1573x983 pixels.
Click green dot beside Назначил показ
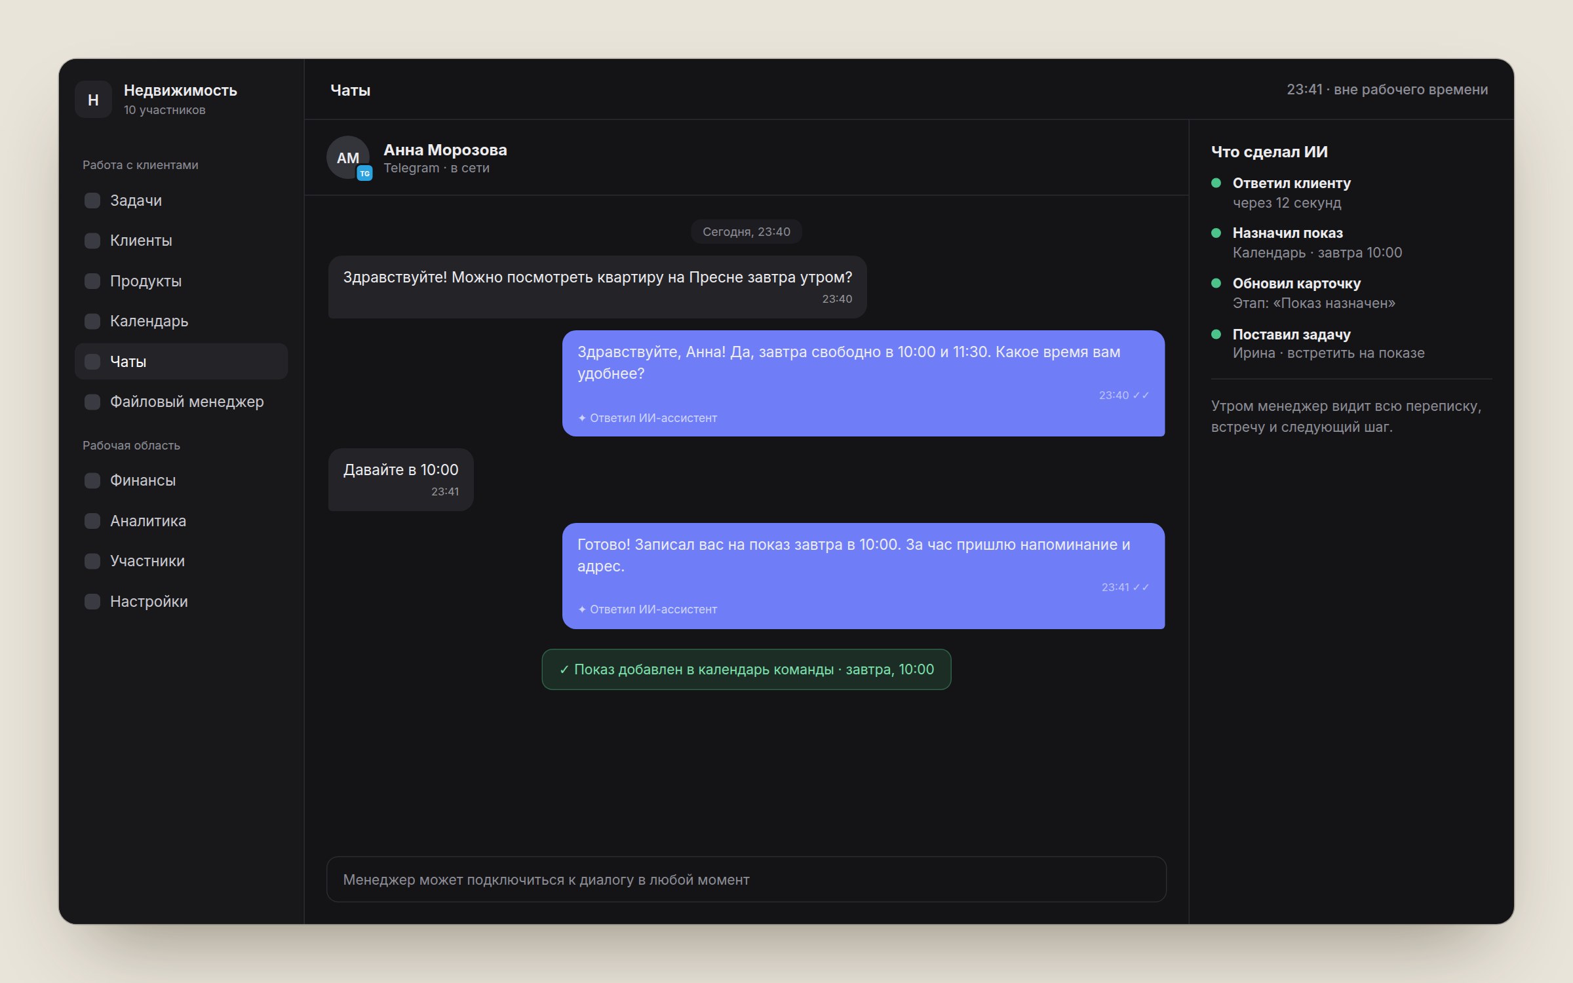[x=1216, y=233]
